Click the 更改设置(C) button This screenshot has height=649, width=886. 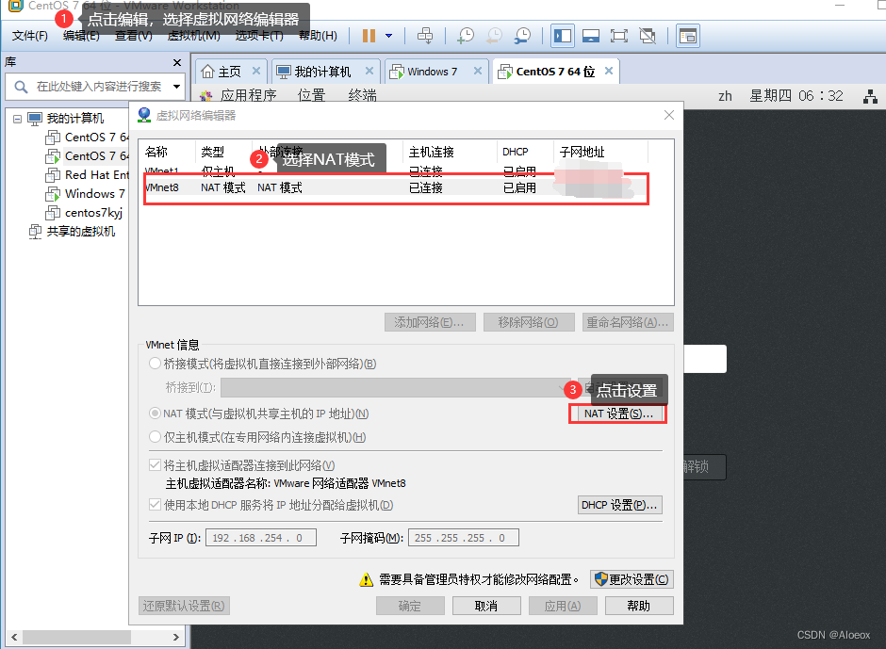click(632, 579)
